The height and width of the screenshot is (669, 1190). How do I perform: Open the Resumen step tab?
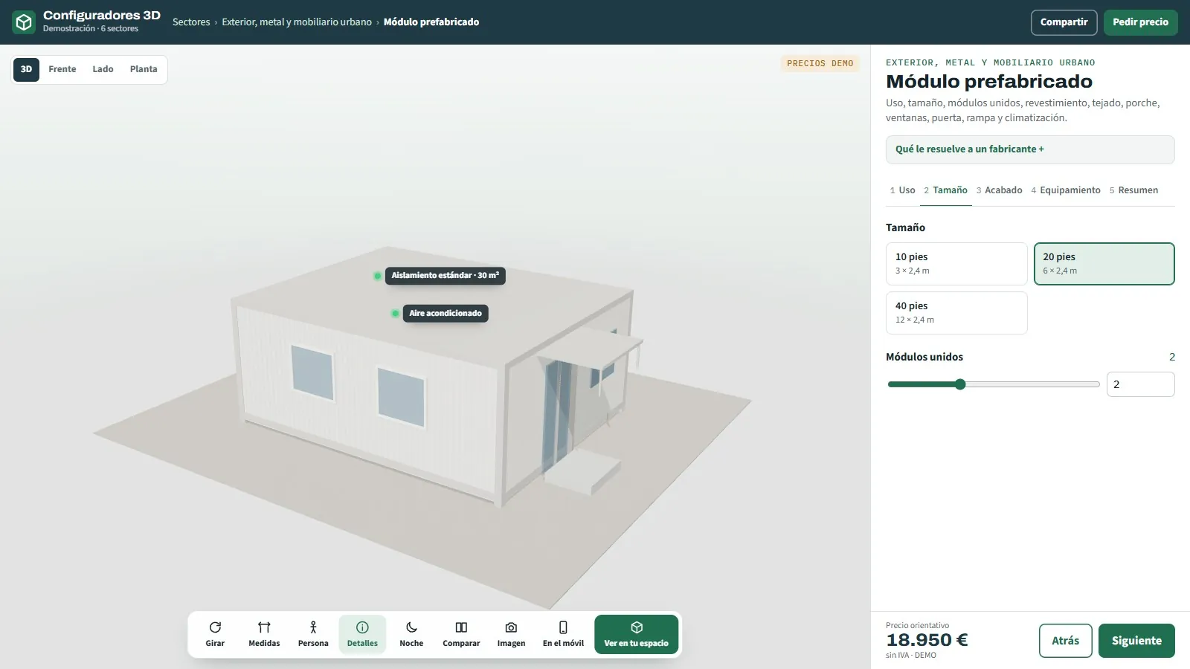tap(1133, 190)
